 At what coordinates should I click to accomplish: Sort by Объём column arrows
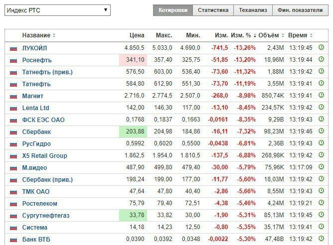click(x=283, y=35)
